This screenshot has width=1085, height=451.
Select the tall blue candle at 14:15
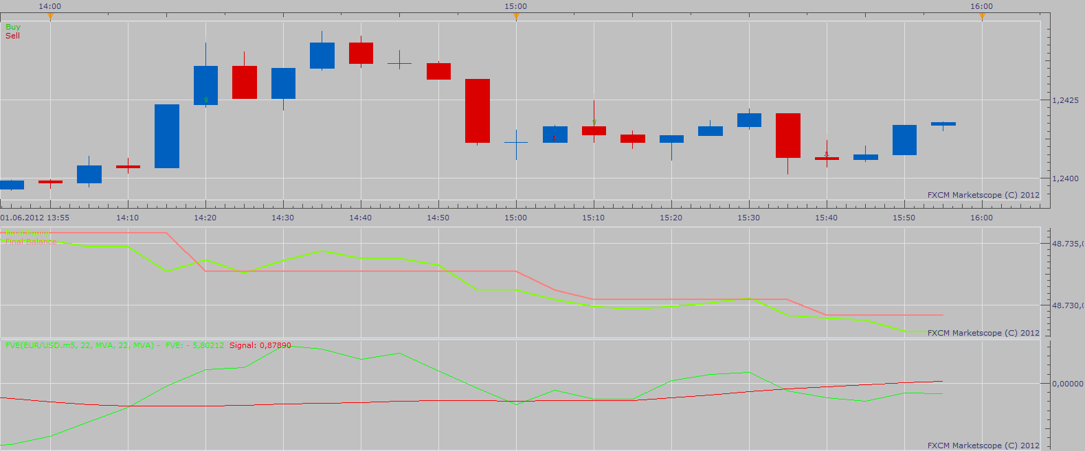(167, 136)
